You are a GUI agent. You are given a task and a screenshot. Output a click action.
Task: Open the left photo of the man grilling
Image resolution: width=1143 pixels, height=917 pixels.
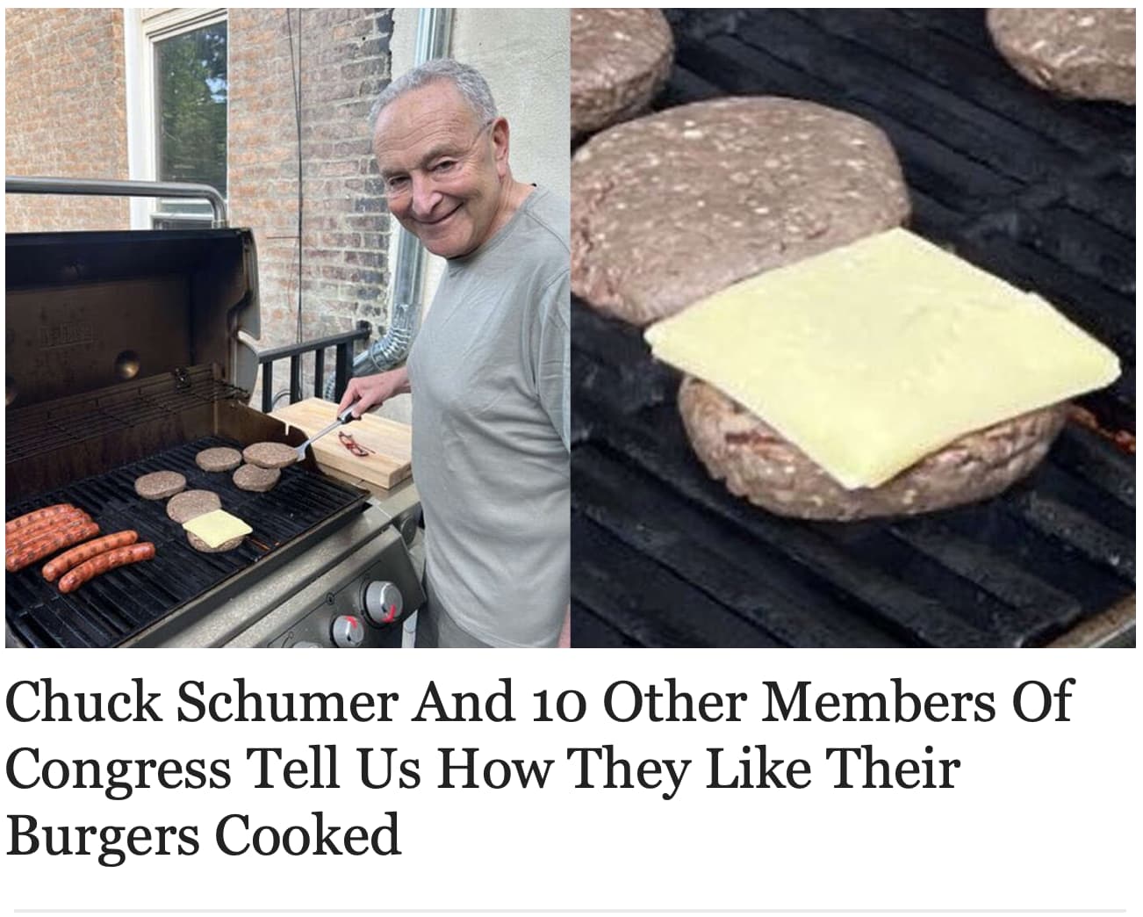287,328
